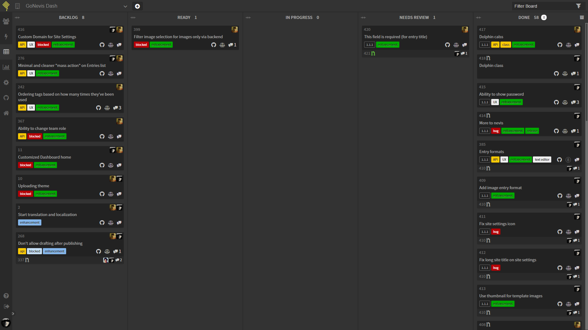Expand the left sidebar with the chevron
This screenshot has height=330, width=588.
pos(13,313)
